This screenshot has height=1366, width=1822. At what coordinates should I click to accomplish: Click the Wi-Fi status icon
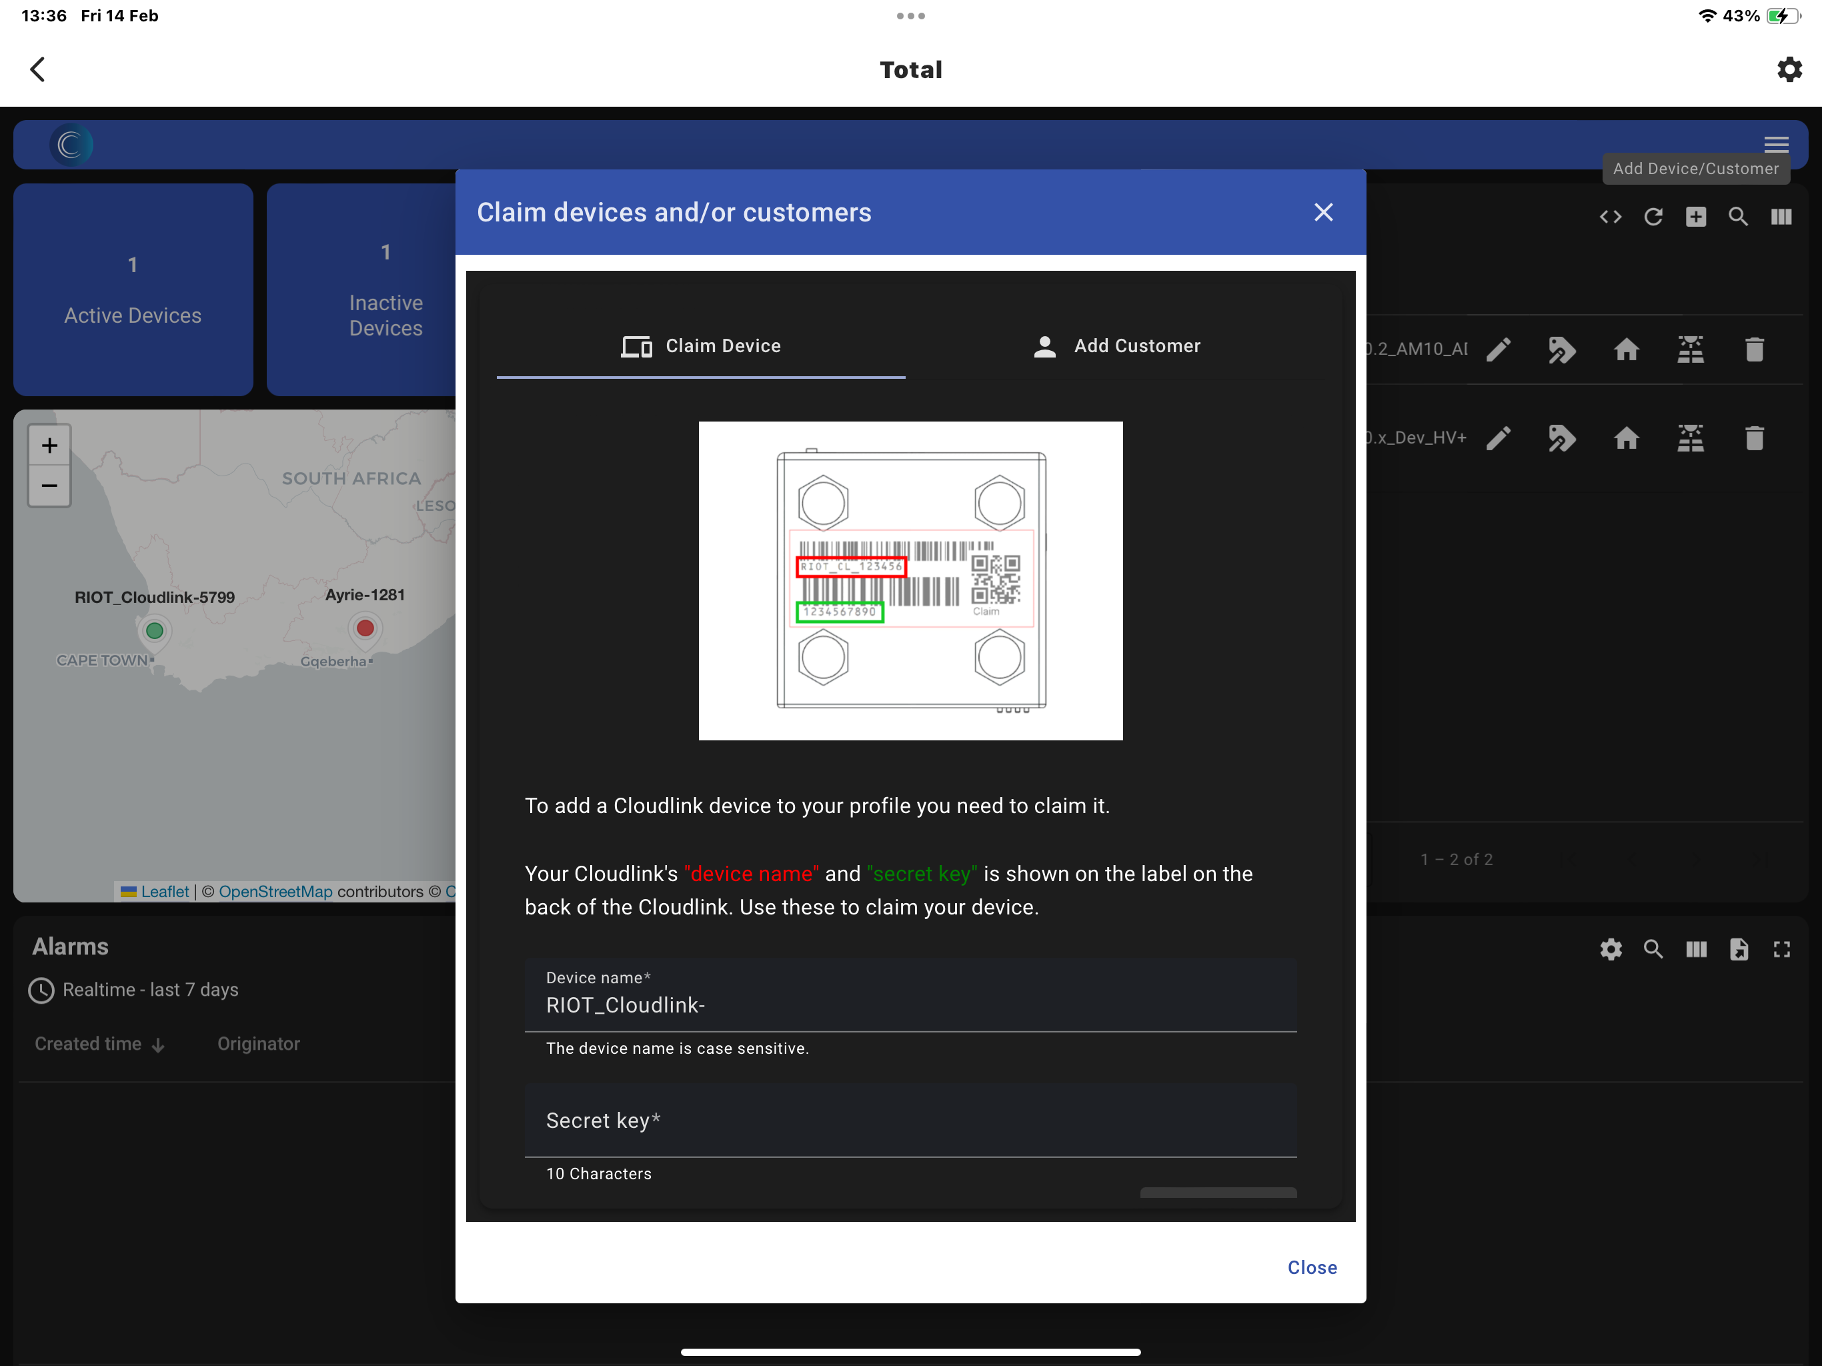1707,15
